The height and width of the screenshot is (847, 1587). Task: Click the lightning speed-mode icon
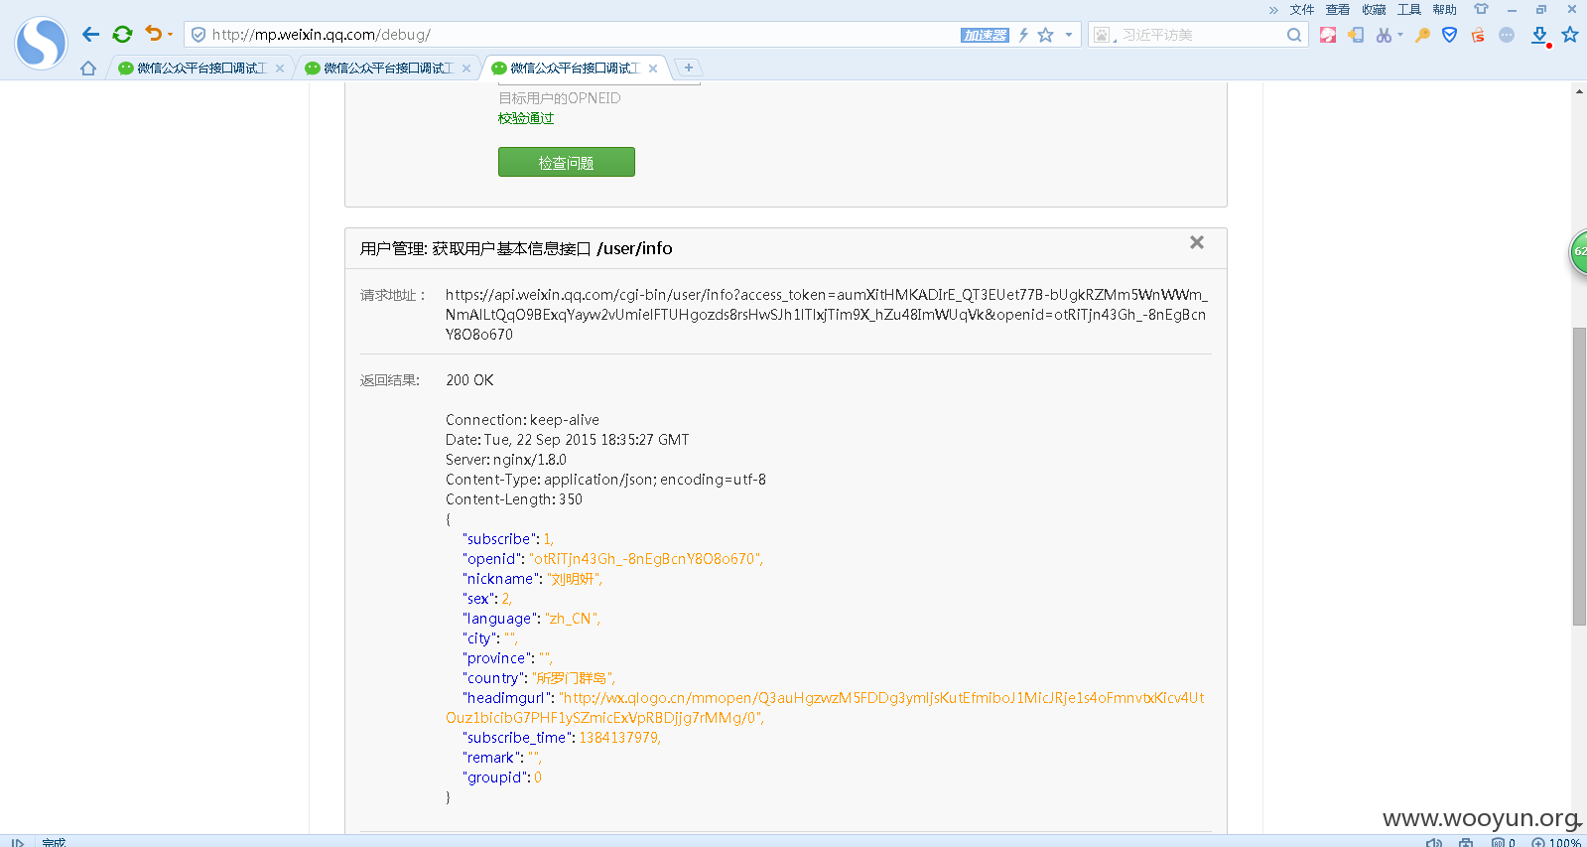[x=1023, y=35]
